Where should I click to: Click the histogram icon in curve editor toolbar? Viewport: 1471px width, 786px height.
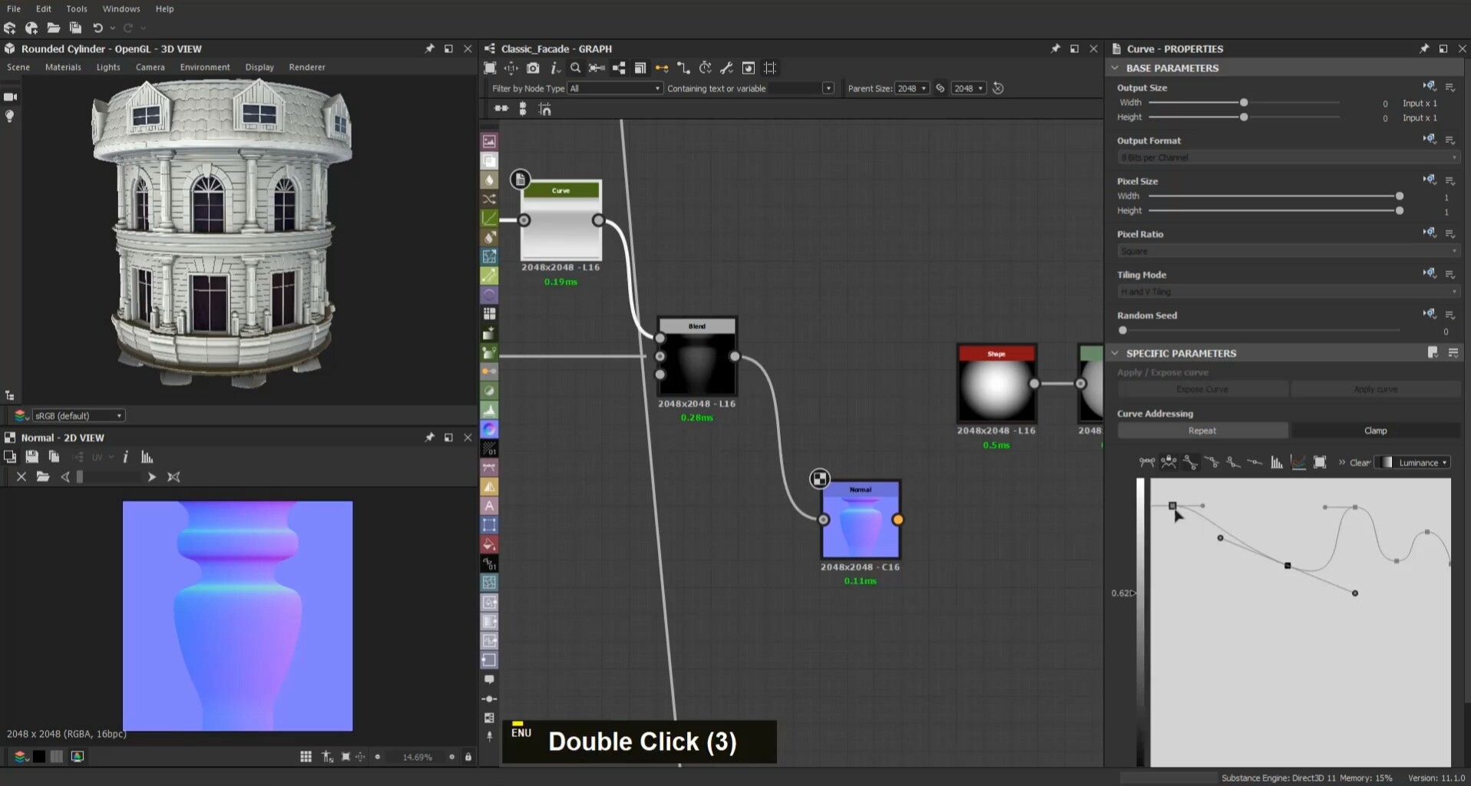tap(1276, 462)
